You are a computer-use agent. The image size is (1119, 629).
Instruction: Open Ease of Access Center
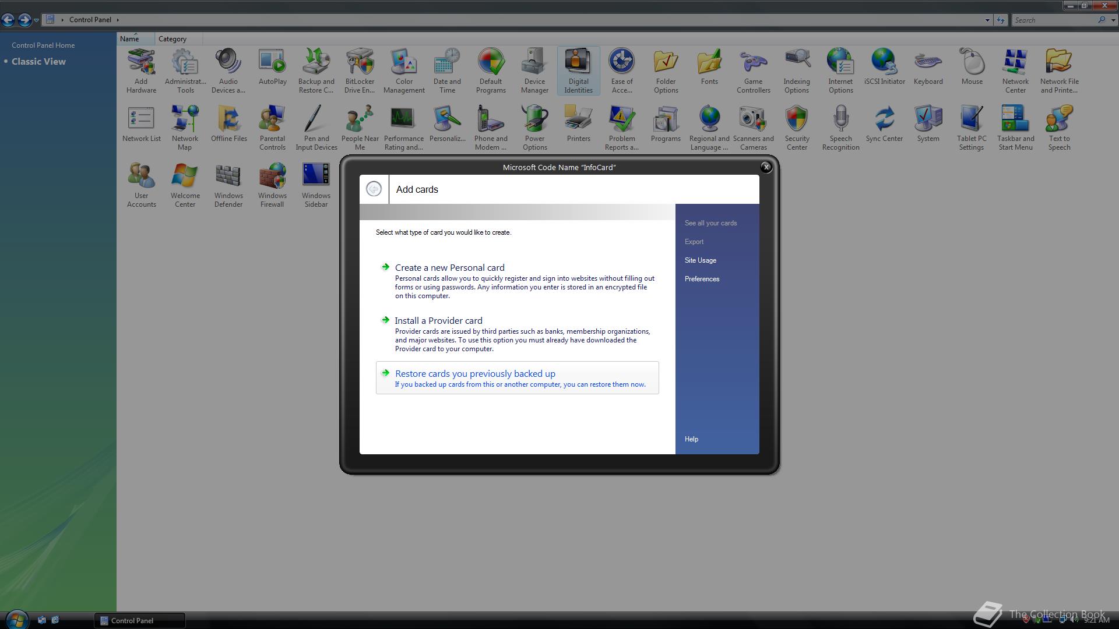pyautogui.click(x=622, y=70)
